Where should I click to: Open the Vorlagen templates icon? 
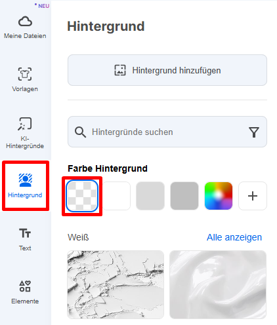(25, 74)
